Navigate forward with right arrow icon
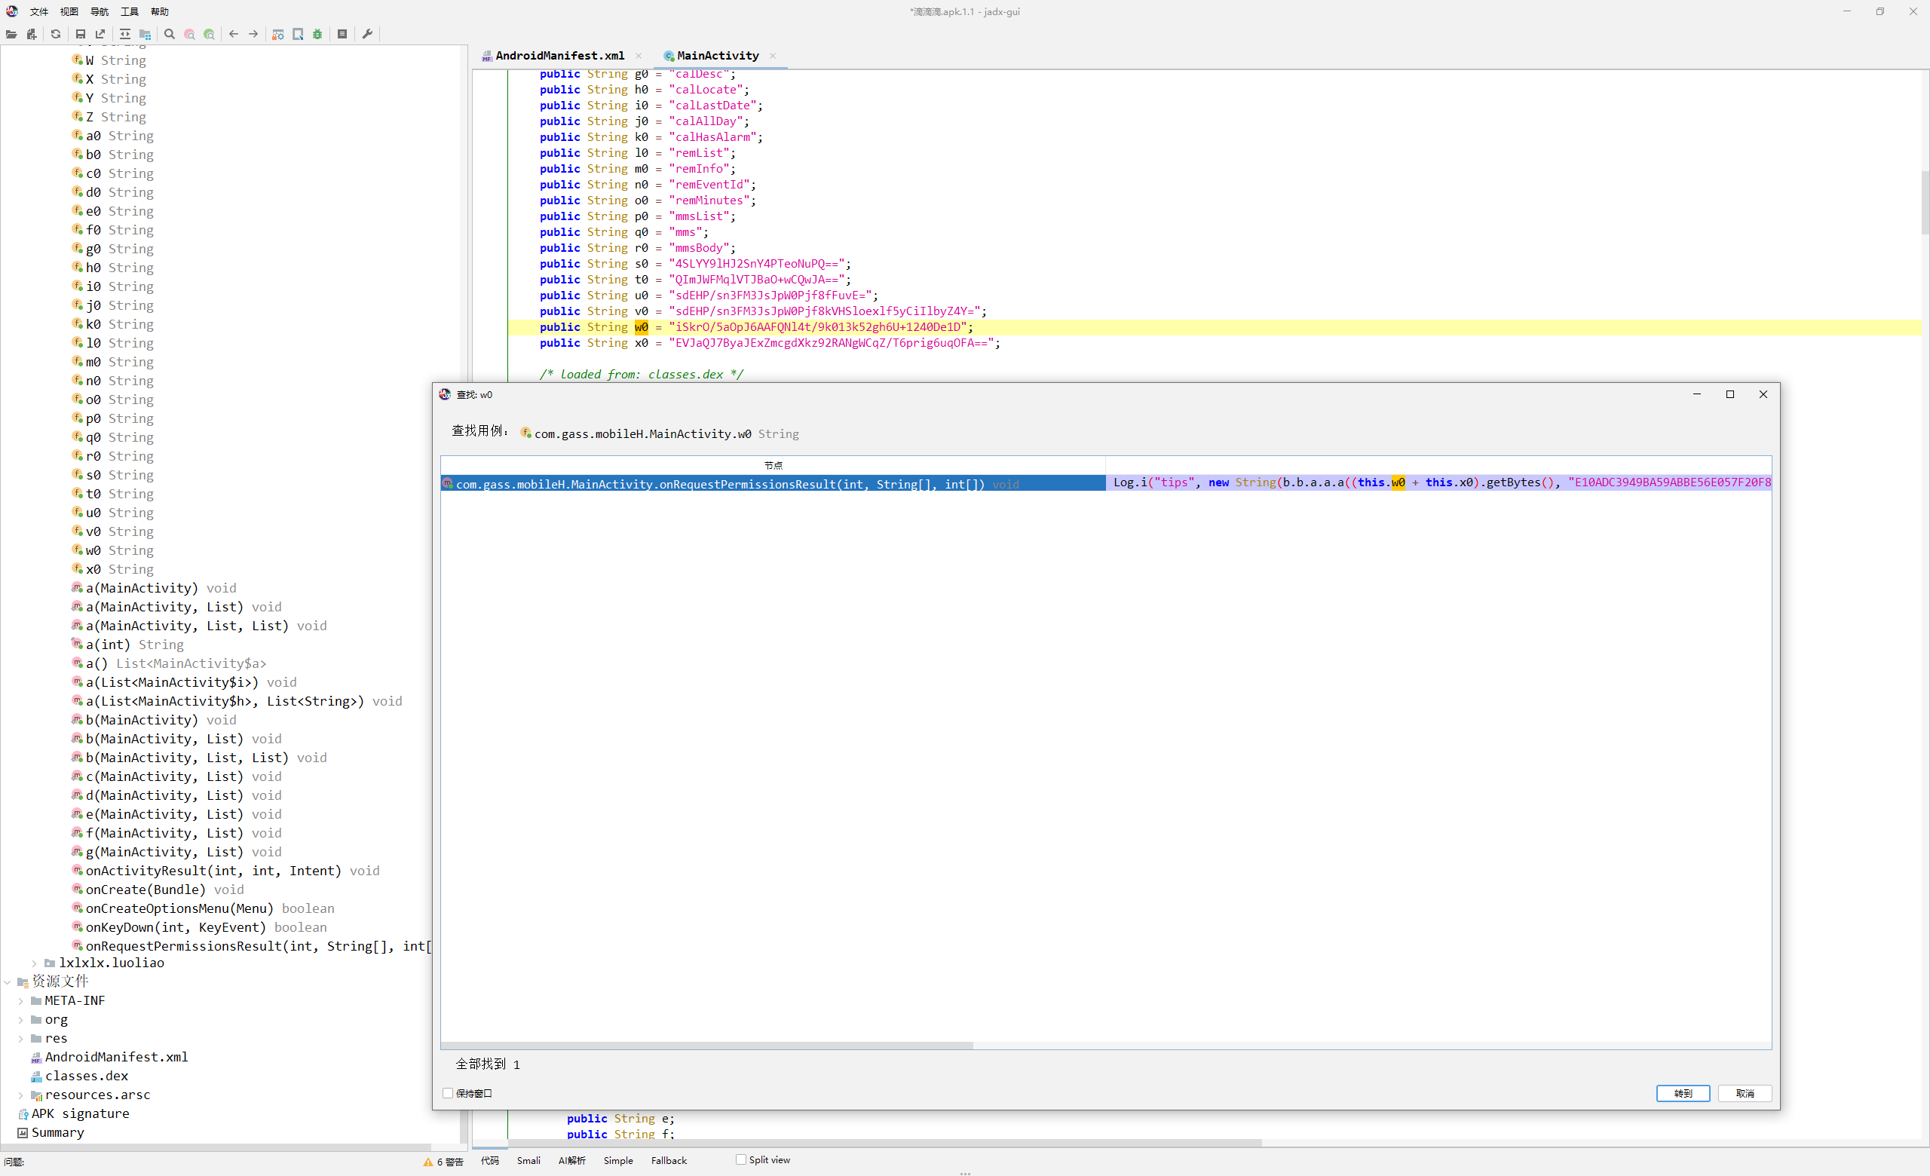1930x1176 pixels. pos(253,34)
